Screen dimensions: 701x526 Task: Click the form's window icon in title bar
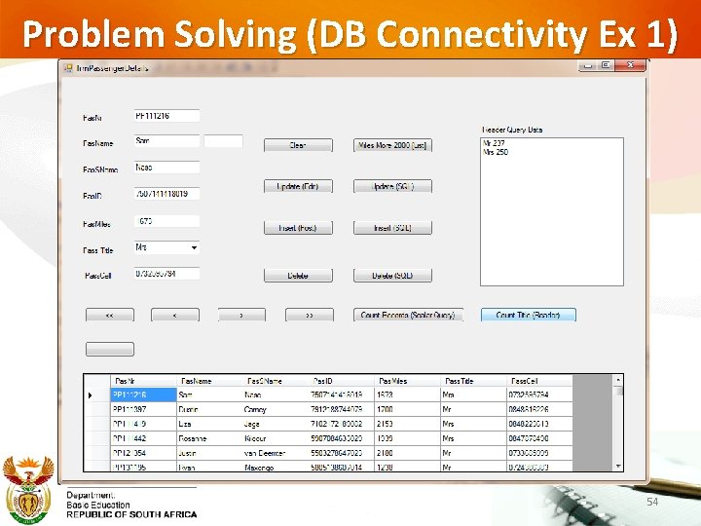coord(68,68)
